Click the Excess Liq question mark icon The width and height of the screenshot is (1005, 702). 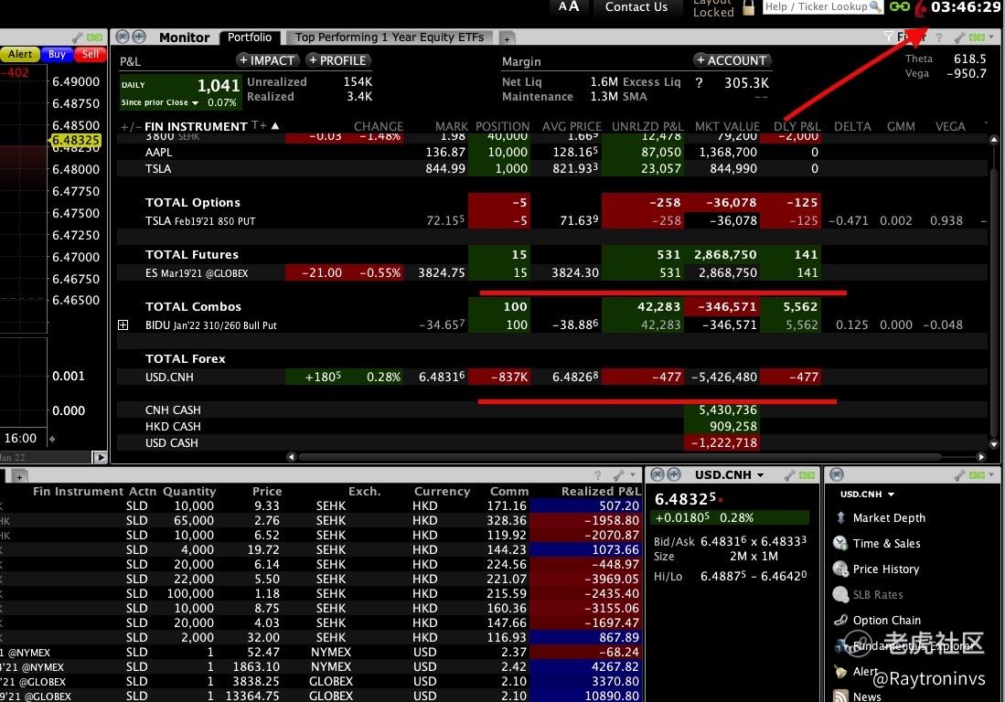[x=700, y=82]
